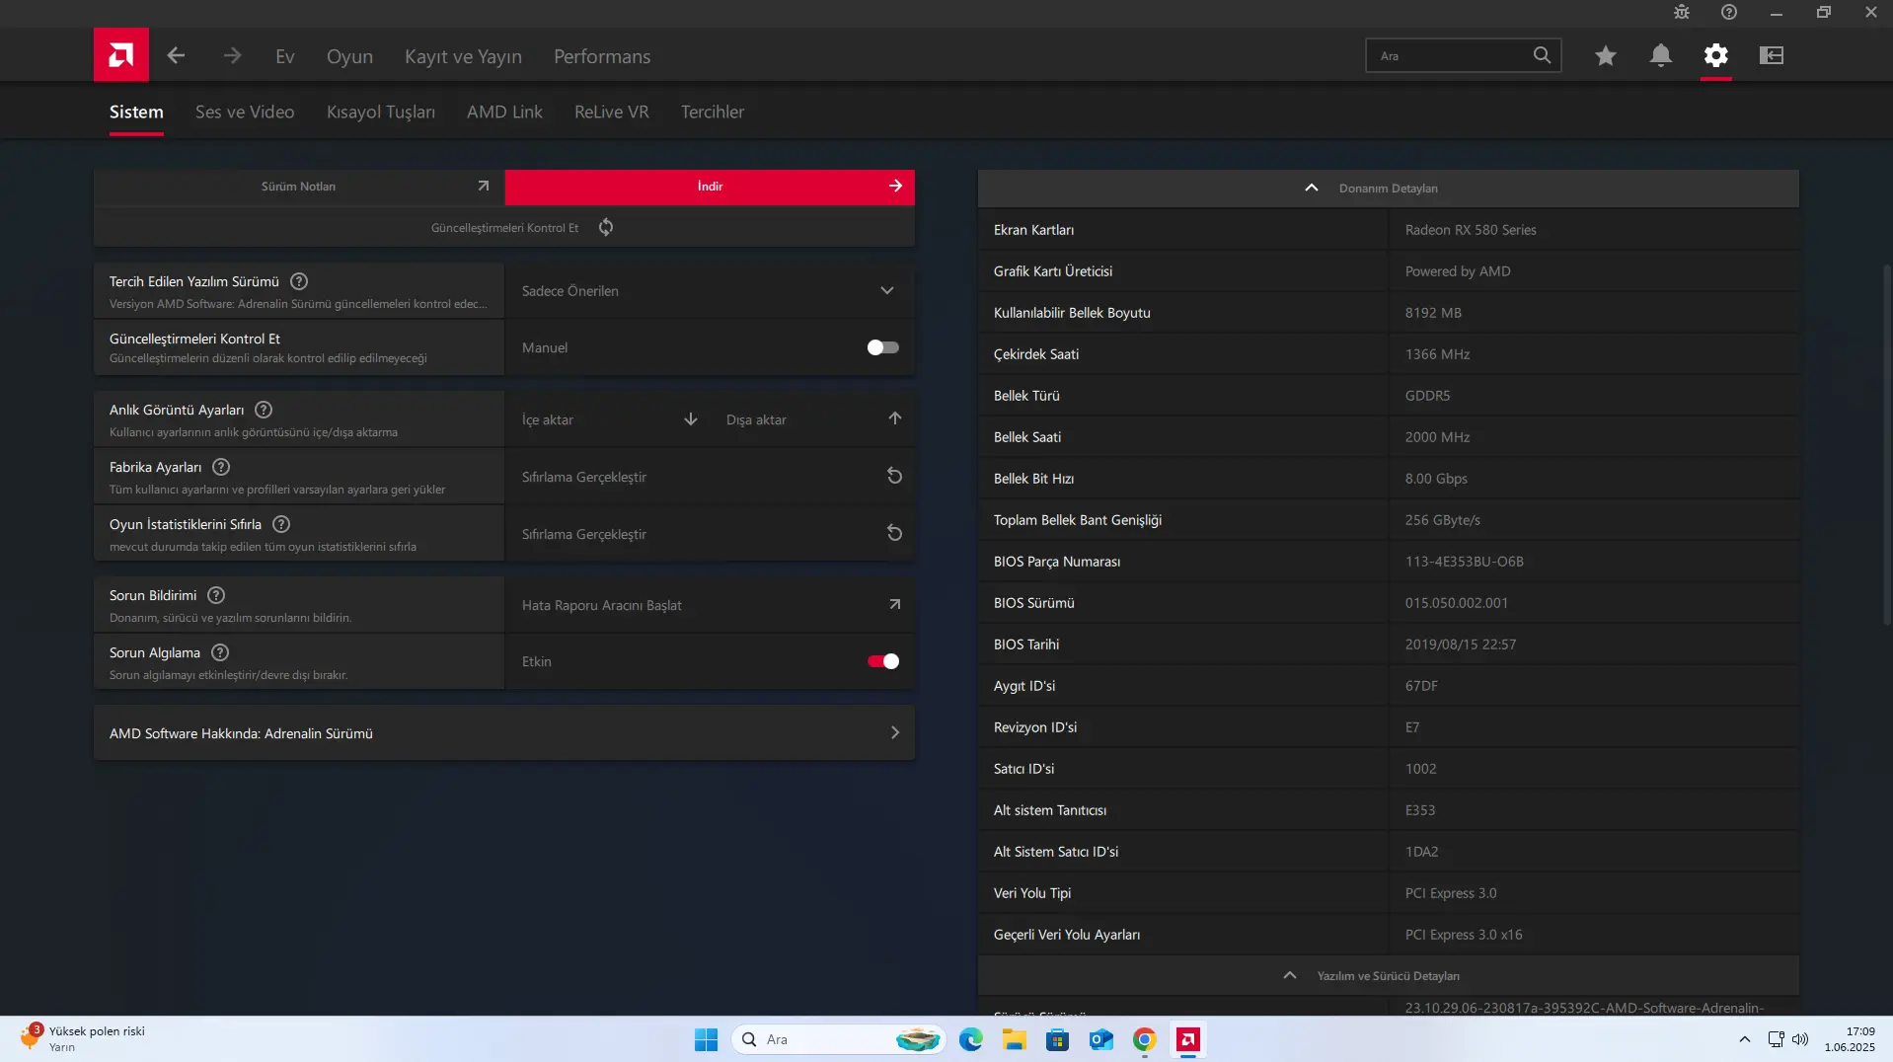
Task: Switch to the Sistem tab
Action: coord(136,112)
